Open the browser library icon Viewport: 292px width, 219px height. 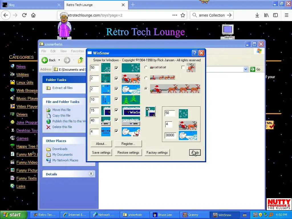click(x=266, y=15)
